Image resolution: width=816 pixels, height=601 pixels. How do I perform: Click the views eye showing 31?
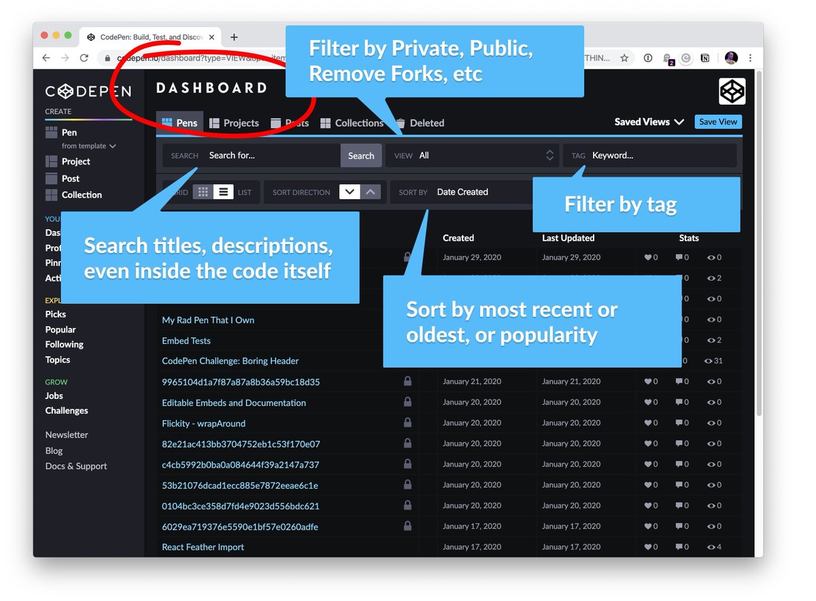pyautogui.click(x=714, y=361)
